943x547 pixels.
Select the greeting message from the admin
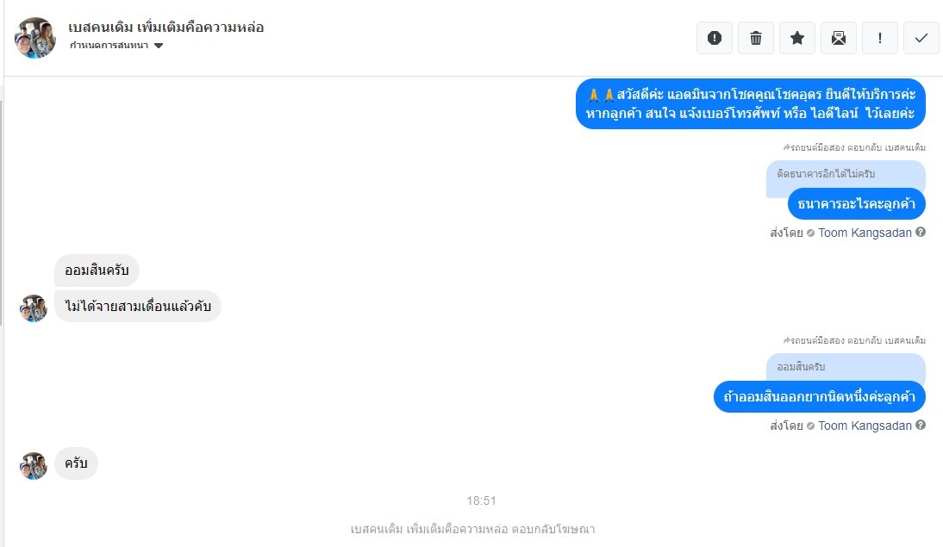(751, 104)
